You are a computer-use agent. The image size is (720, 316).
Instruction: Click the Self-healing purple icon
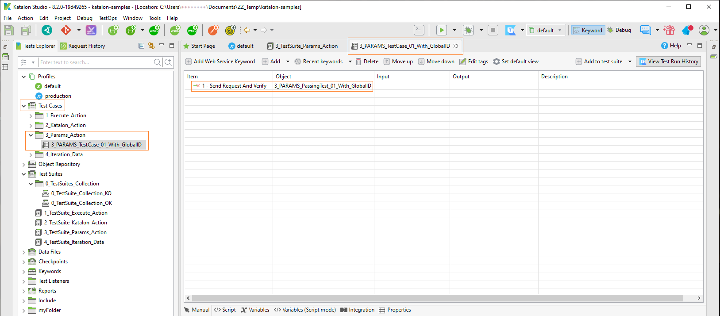click(x=91, y=30)
